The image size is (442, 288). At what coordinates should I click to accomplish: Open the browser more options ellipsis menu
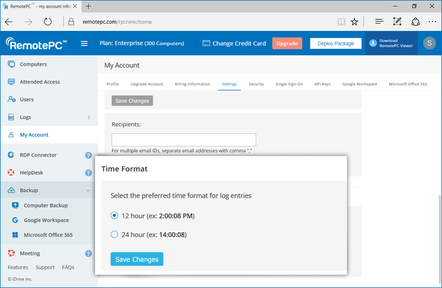[433, 22]
